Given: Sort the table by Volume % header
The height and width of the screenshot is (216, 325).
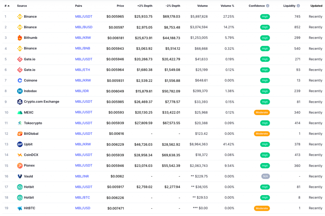Looking at the screenshot, I should point(227,6).
